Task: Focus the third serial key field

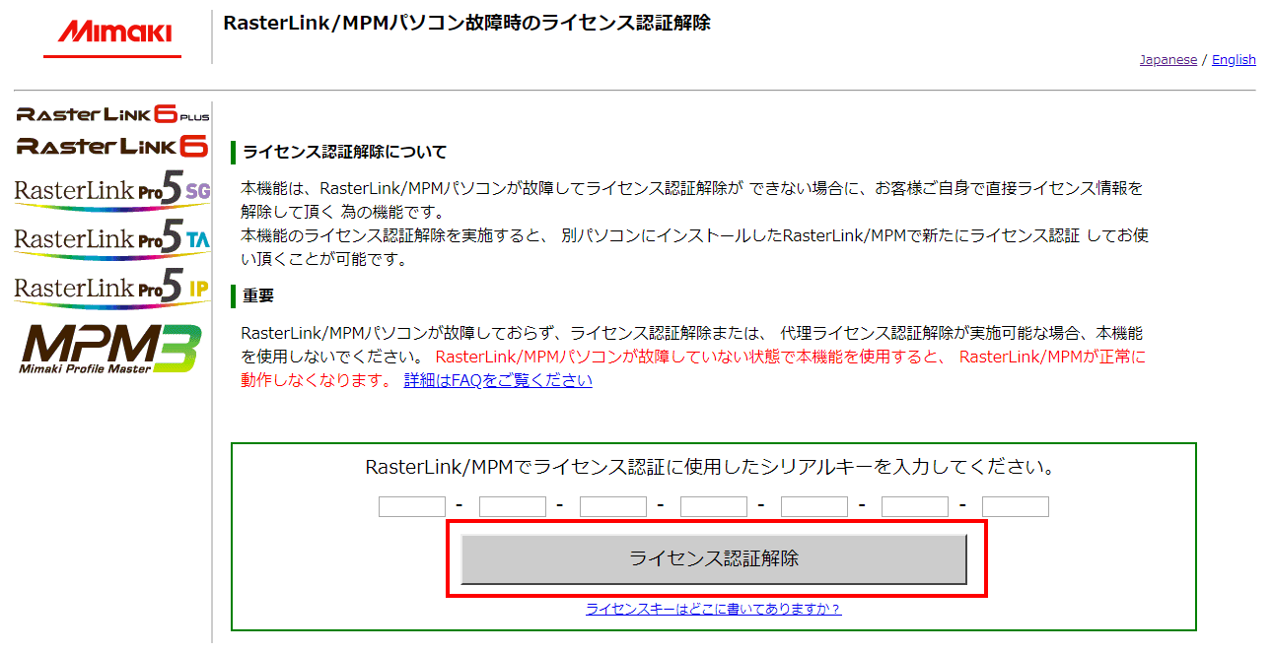Action: 613,506
